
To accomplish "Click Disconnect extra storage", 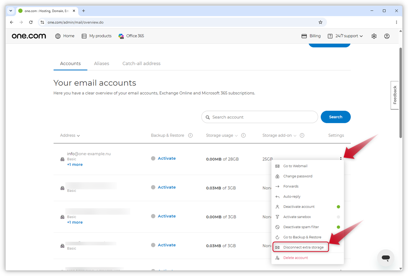I will click(x=301, y=247).
